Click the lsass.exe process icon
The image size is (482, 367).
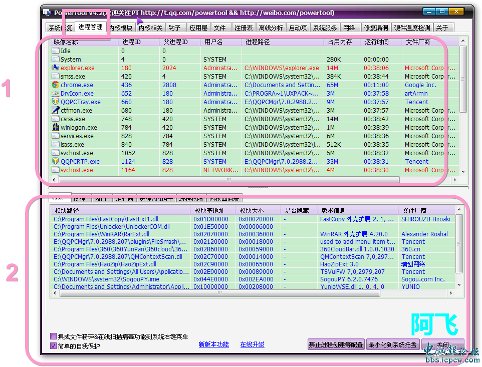[55, 144]
